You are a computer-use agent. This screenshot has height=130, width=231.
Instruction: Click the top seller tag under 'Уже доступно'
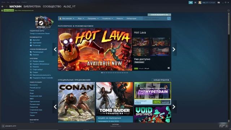coord(139,62)
